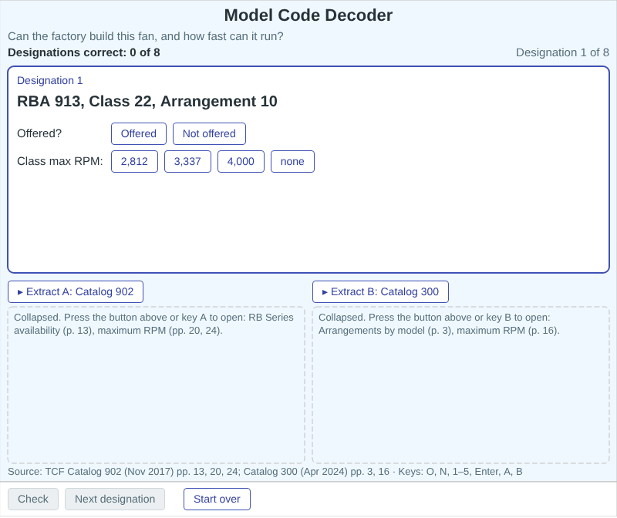Image resolution: width=617 pixels, height=518 pixels.
Task: Click the RBA 913 designation heading
Action: 147,102
